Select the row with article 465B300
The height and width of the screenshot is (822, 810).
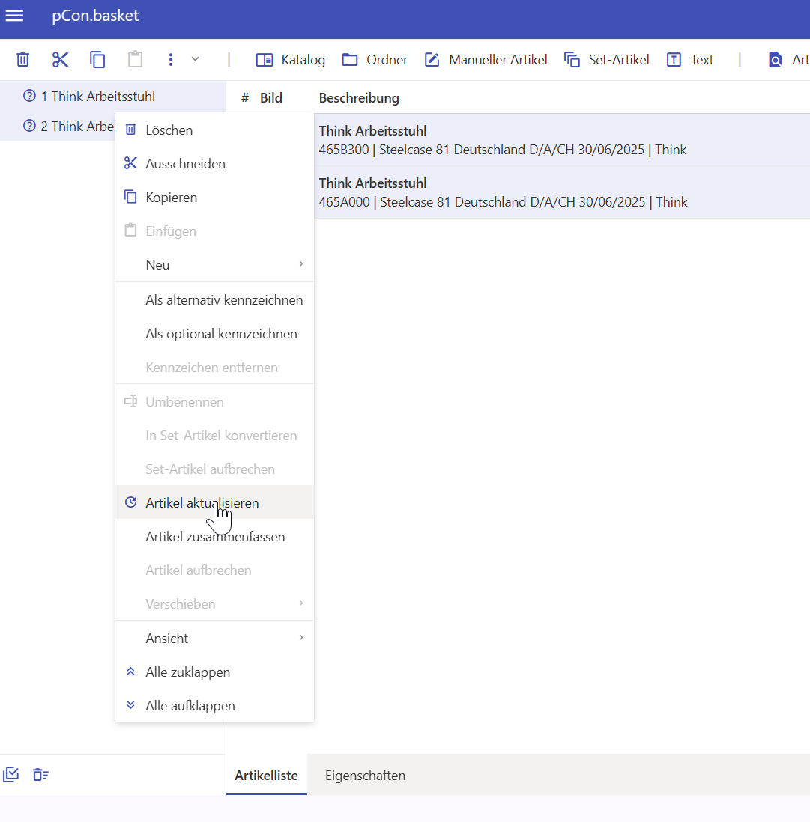562,140
